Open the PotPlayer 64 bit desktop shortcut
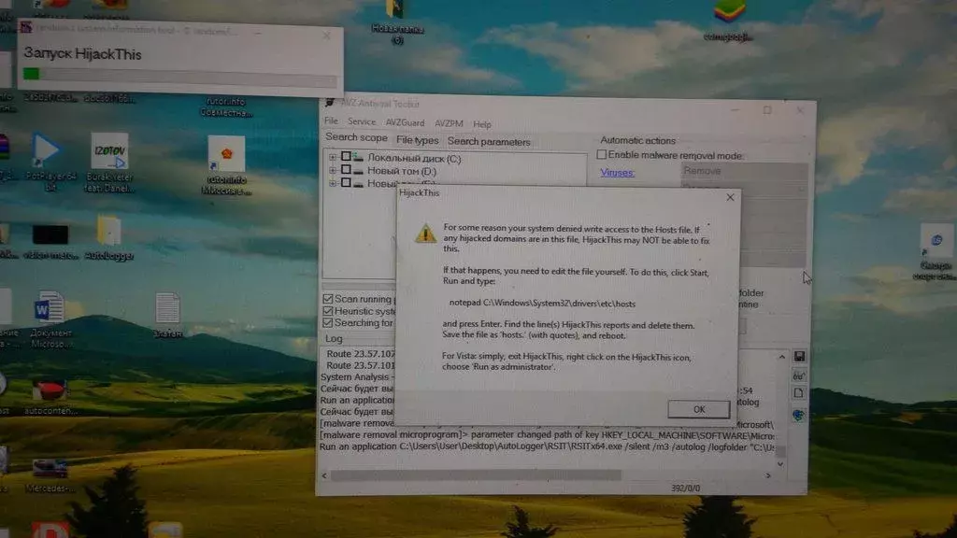This screenshot has height=538, width=957. coord(49,163)
